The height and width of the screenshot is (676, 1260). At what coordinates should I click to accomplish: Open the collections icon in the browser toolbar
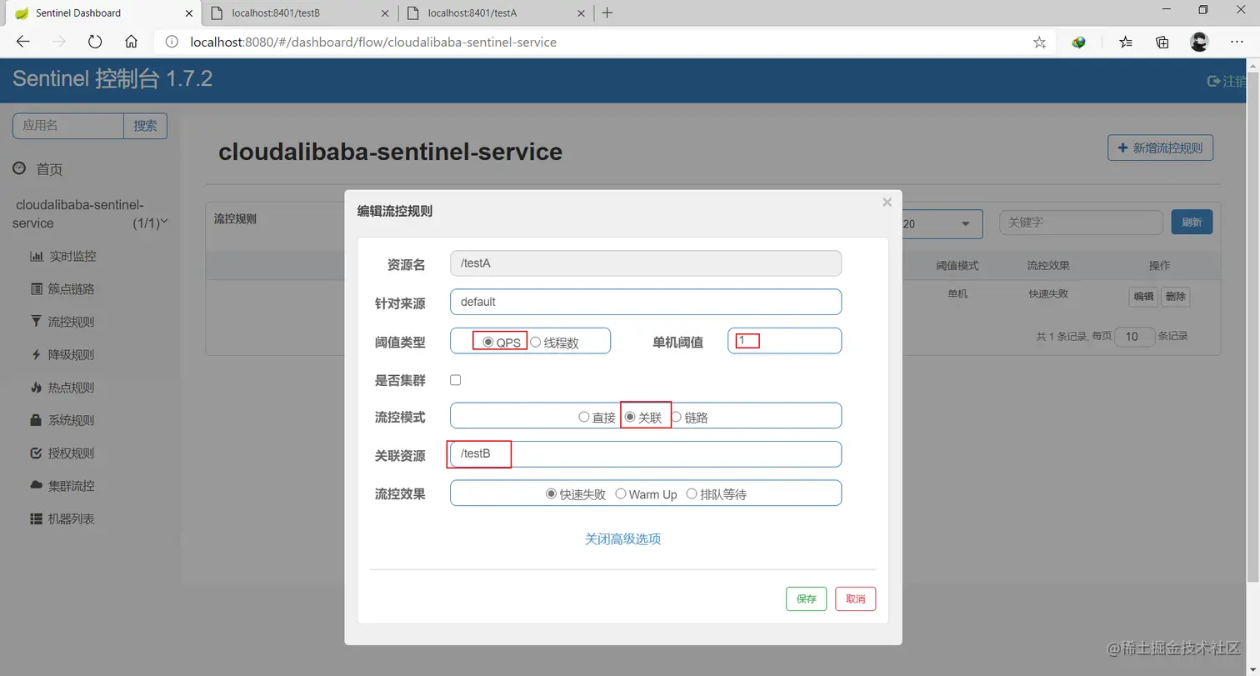coord(1162,42)
